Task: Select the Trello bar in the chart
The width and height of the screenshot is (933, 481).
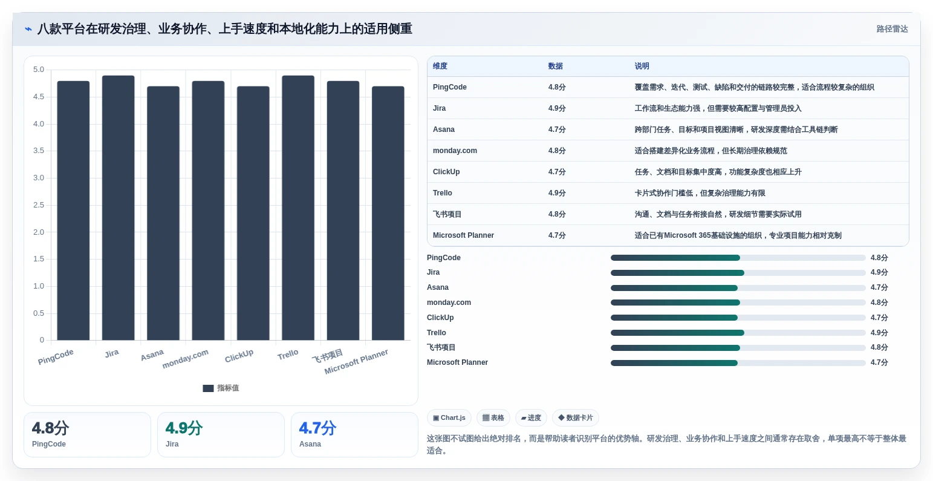Action: pos(298,208)
